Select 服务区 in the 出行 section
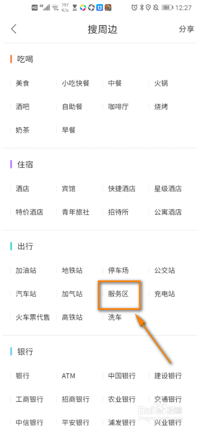The width and height of the screenshot is (197, 427). point(118,294)
